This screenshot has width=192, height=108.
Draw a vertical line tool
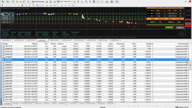pos(11,5)
